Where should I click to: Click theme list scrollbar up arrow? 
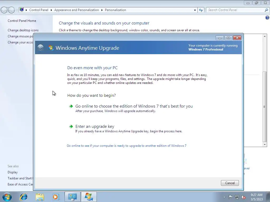(265, 36)
